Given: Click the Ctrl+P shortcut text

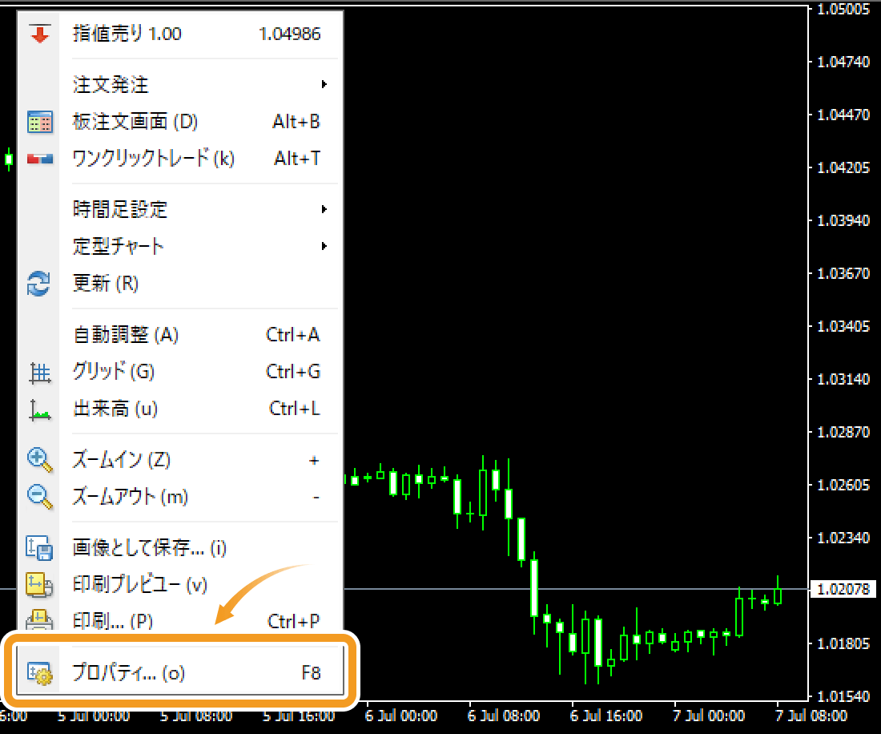Looking at the screenshot, I should pos(293,622).
